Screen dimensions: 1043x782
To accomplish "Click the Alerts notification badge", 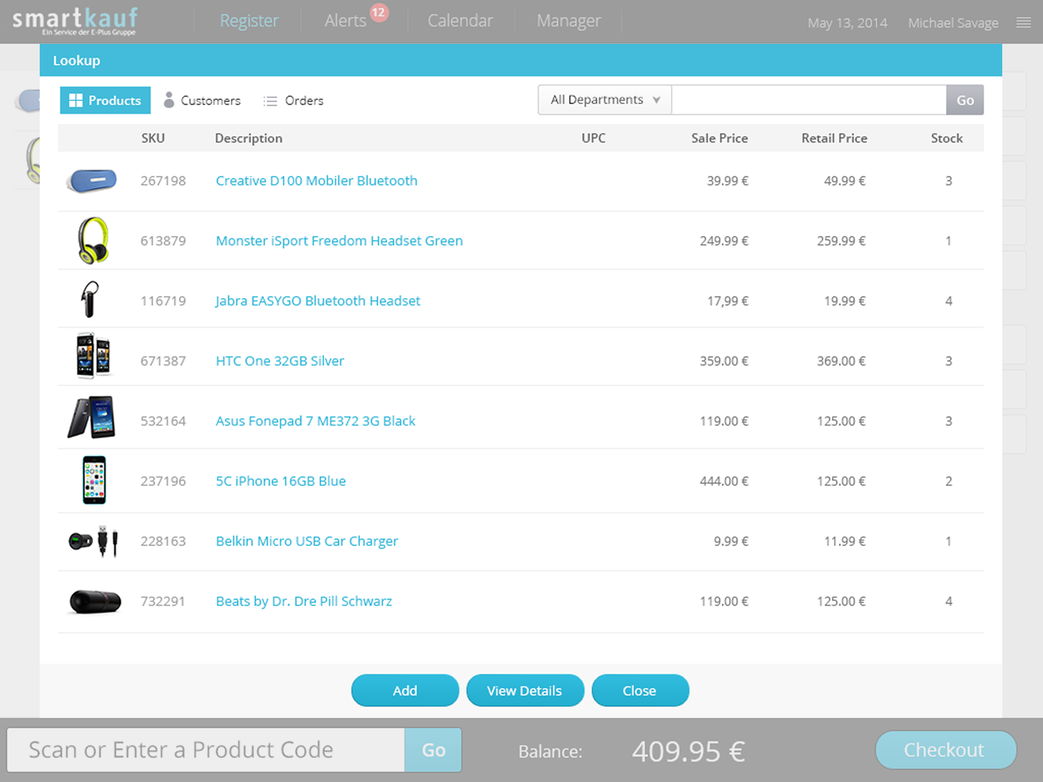I will [x=378, y=13].
